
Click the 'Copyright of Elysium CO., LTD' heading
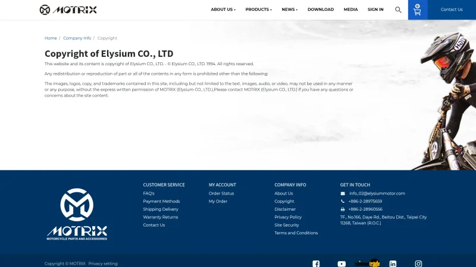point(109,53)
